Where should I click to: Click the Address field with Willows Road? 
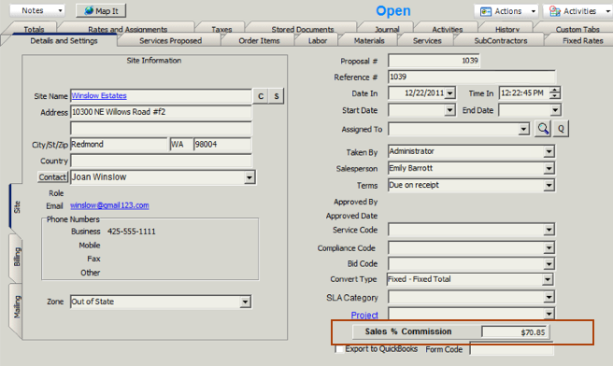161,112
